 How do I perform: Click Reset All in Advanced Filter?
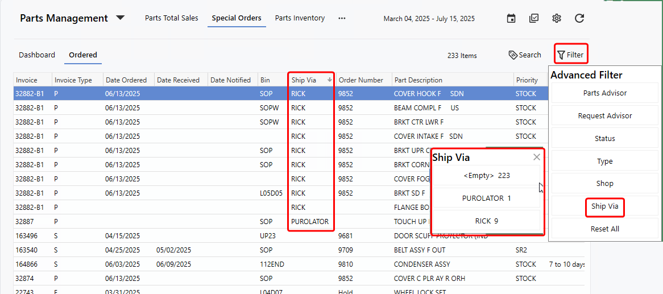(604, 229)
